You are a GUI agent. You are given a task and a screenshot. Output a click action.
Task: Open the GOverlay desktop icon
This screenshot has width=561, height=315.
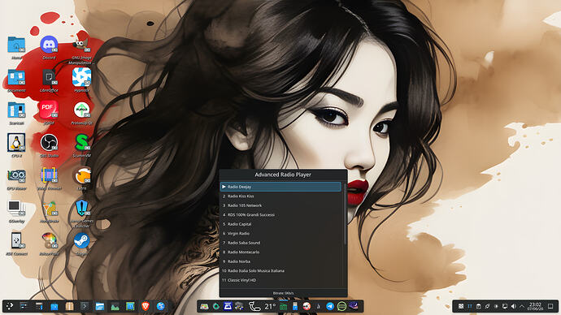pos(16,208)
